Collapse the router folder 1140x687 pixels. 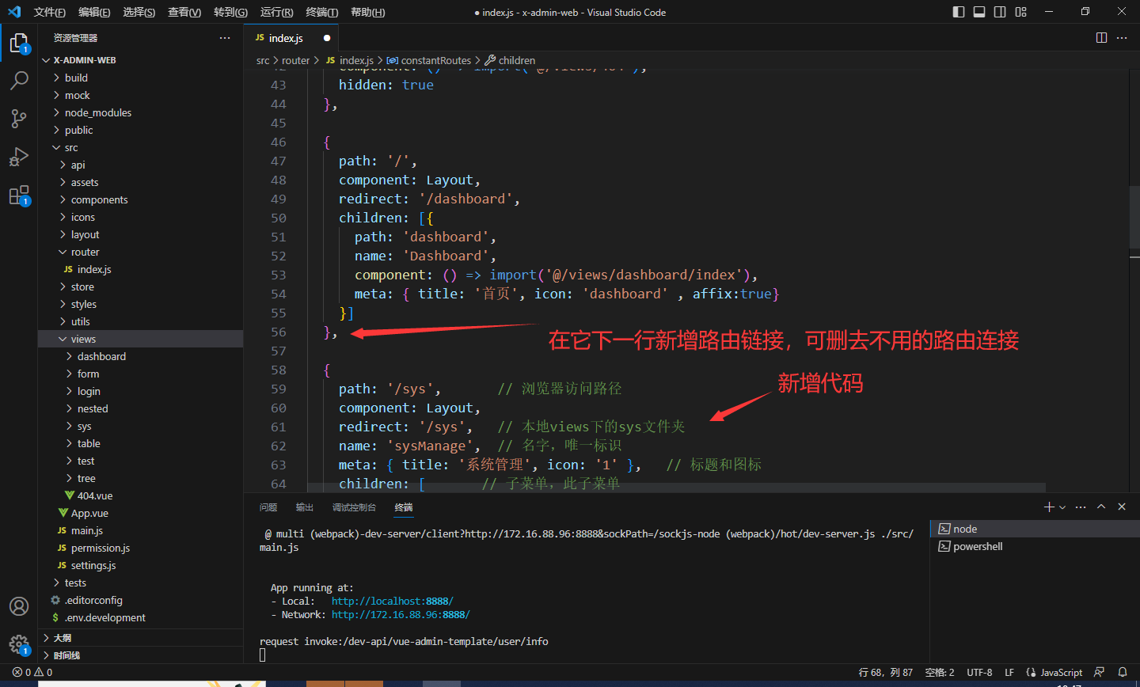(140, 252)
